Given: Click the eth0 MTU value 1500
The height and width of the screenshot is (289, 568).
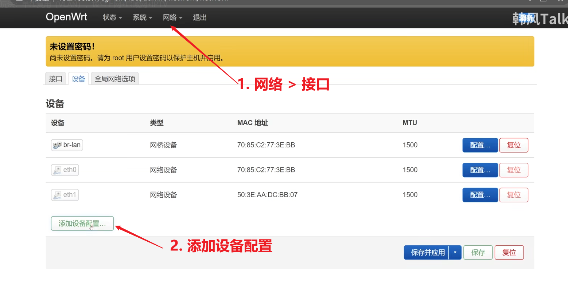Looking at the screenshot, I should click(x=410, y=170).
